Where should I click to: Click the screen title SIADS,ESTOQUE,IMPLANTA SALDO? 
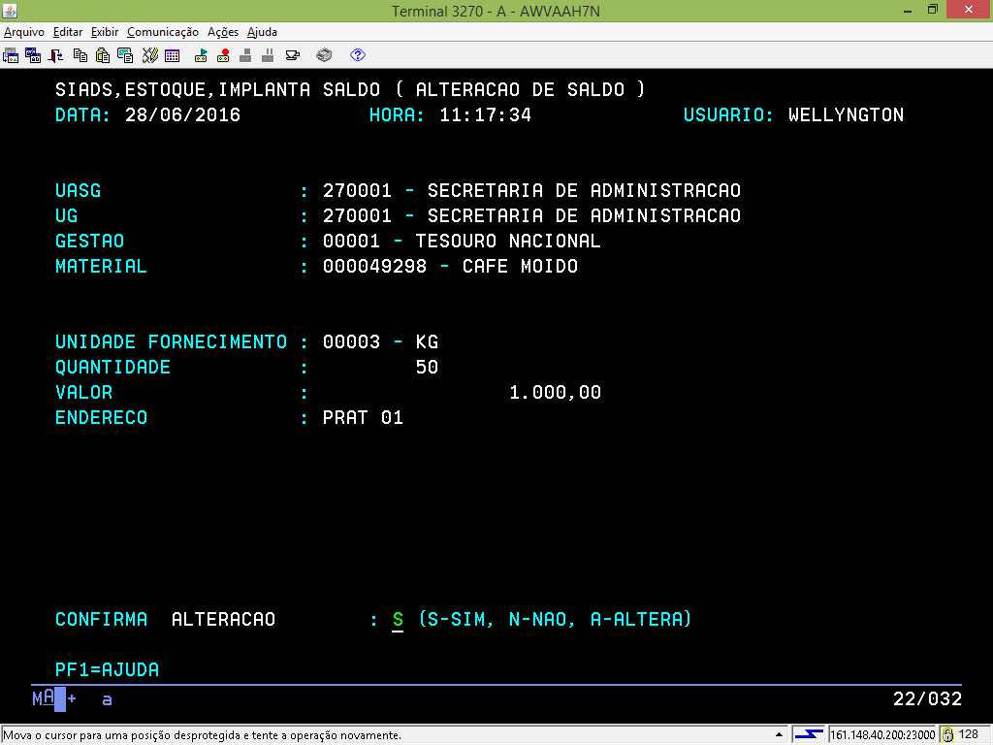[218, 90]
